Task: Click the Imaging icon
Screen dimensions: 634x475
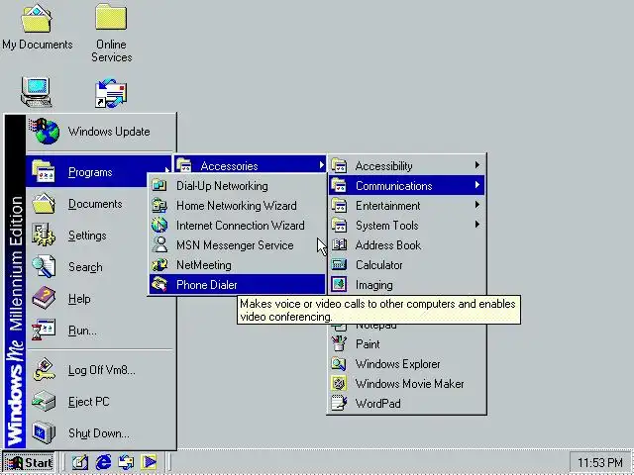Action: point(339,284)
